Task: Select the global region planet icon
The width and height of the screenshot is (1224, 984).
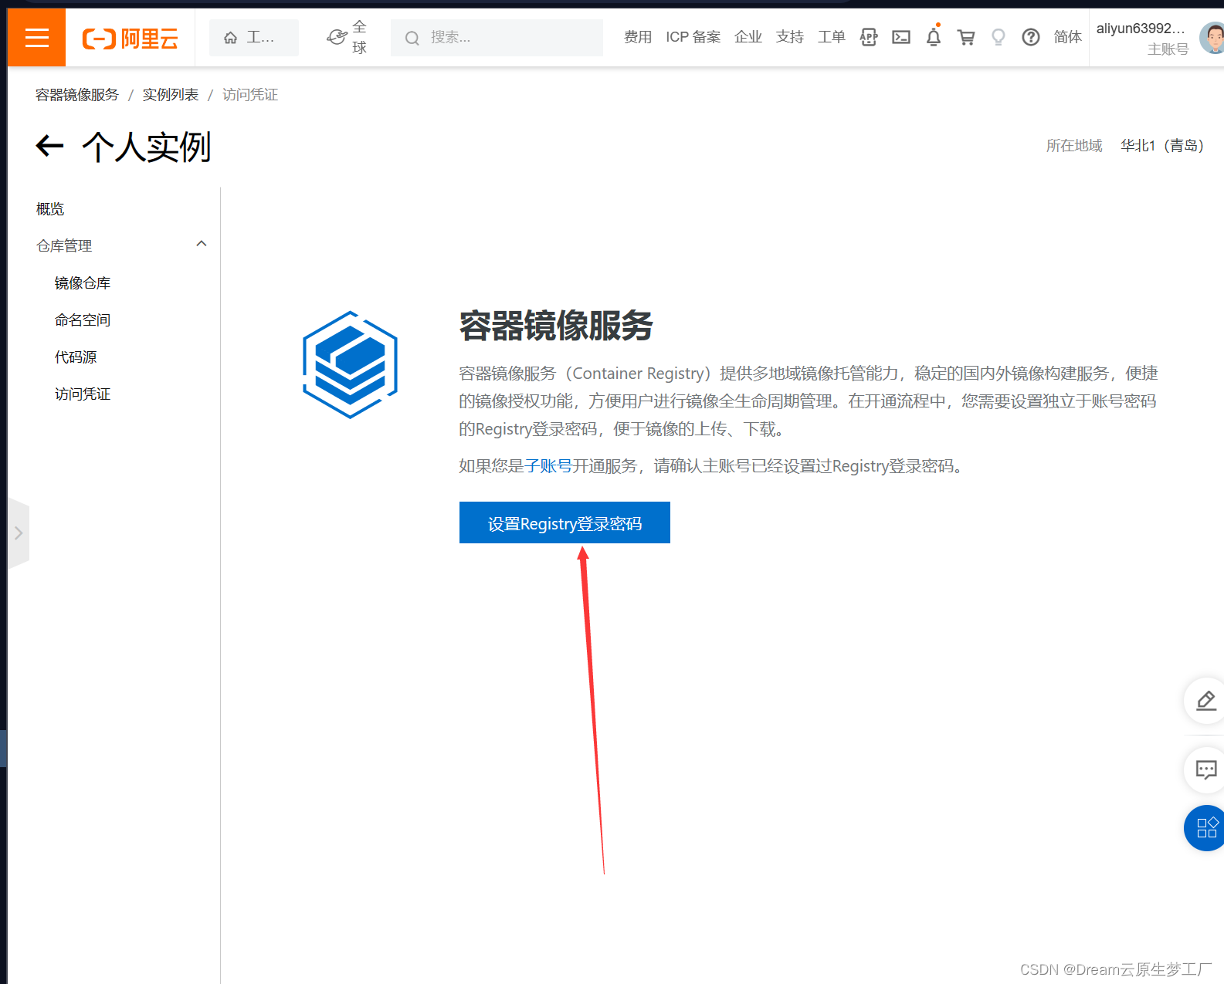Action: tap(337, 37)
